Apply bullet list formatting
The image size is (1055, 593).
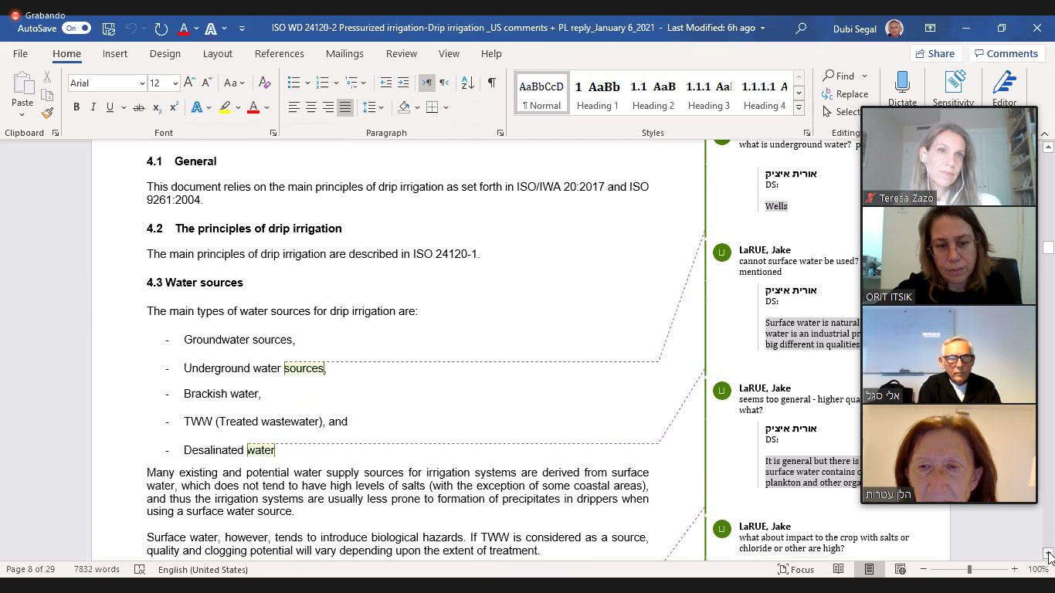[x=293, y=83]
